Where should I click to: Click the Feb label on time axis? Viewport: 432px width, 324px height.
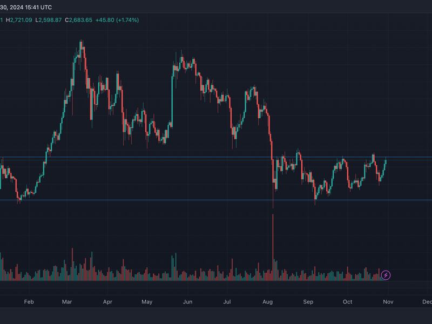coord(30,302)
